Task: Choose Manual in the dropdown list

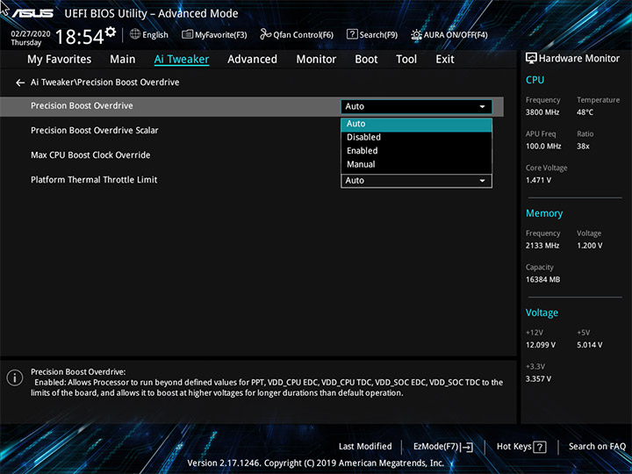Action: (x=416, y=164)
